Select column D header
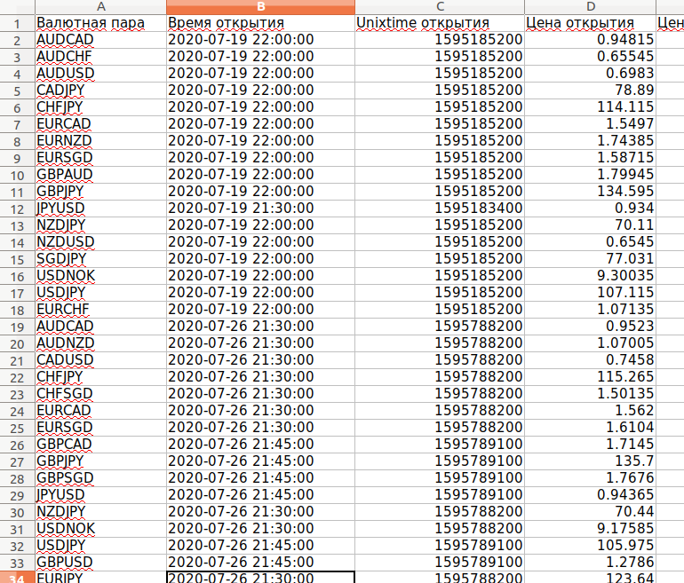 [x=590, y=6]
